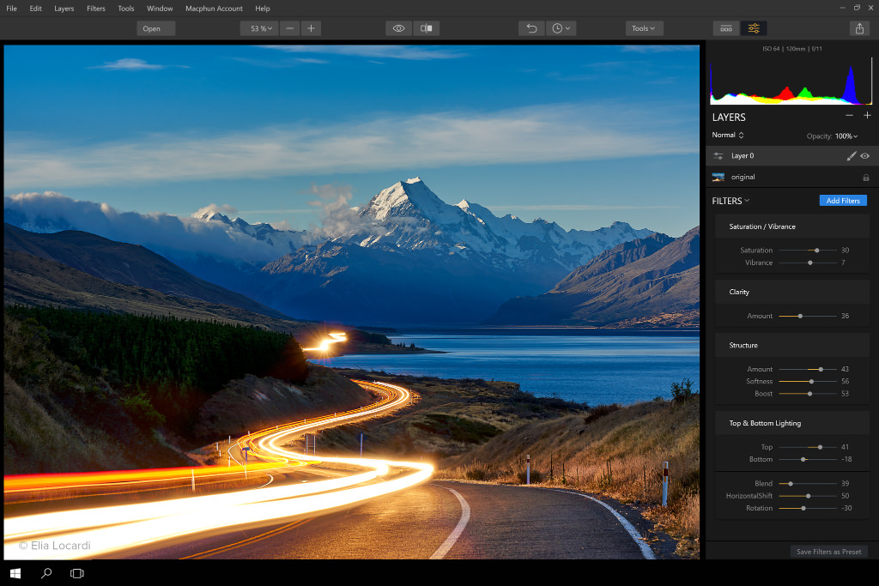This screenshot has width=879, height=586.
Task: Adjust the HorizontalShift slider
Action: coord(808,496)
